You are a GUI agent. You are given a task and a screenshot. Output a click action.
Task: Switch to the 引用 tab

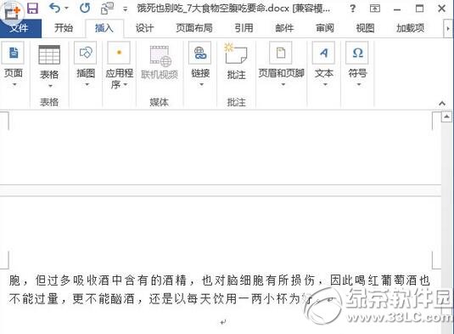pos(244,28)
